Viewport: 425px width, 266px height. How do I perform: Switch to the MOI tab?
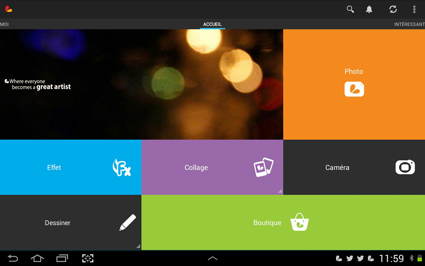pyautogui.click(x=5, y=24)
